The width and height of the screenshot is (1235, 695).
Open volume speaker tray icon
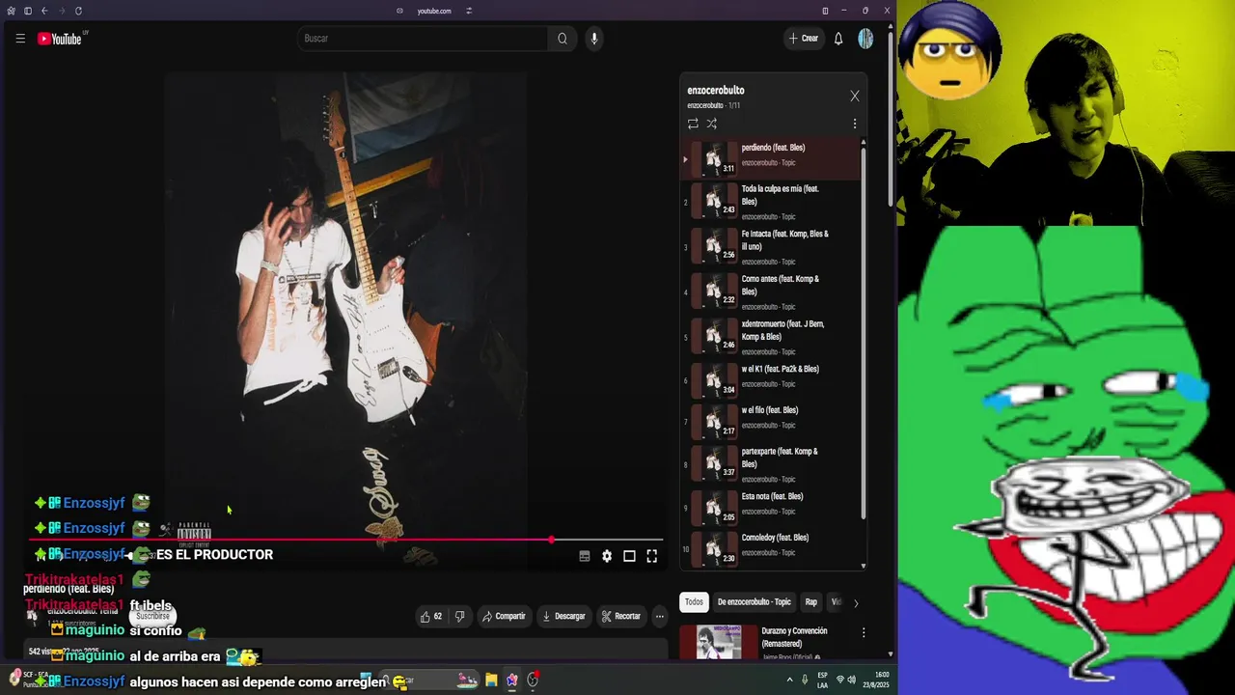click(x=853, y=681)
